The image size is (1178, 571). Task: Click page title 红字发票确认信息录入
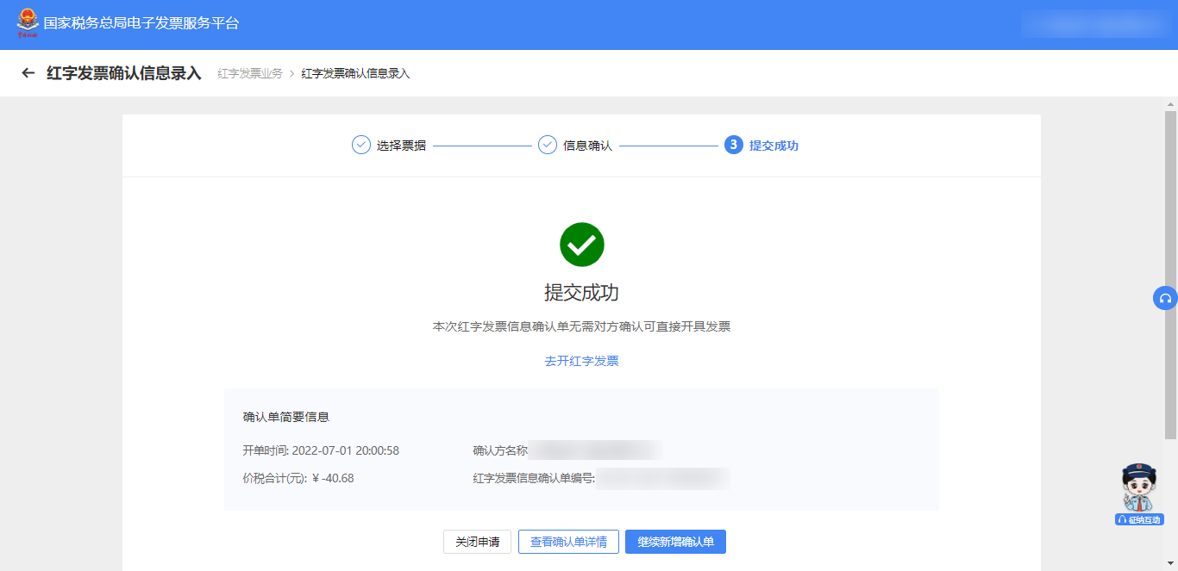[124, 73]
